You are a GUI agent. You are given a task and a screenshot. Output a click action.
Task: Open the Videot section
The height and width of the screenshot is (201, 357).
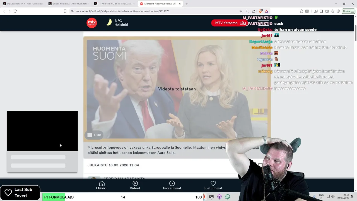135,185
